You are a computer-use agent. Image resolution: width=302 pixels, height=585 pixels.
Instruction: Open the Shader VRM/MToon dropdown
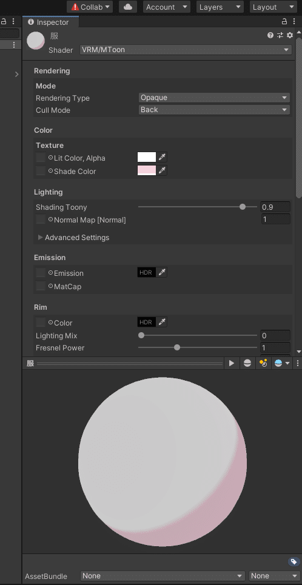[x=186, y=50]
